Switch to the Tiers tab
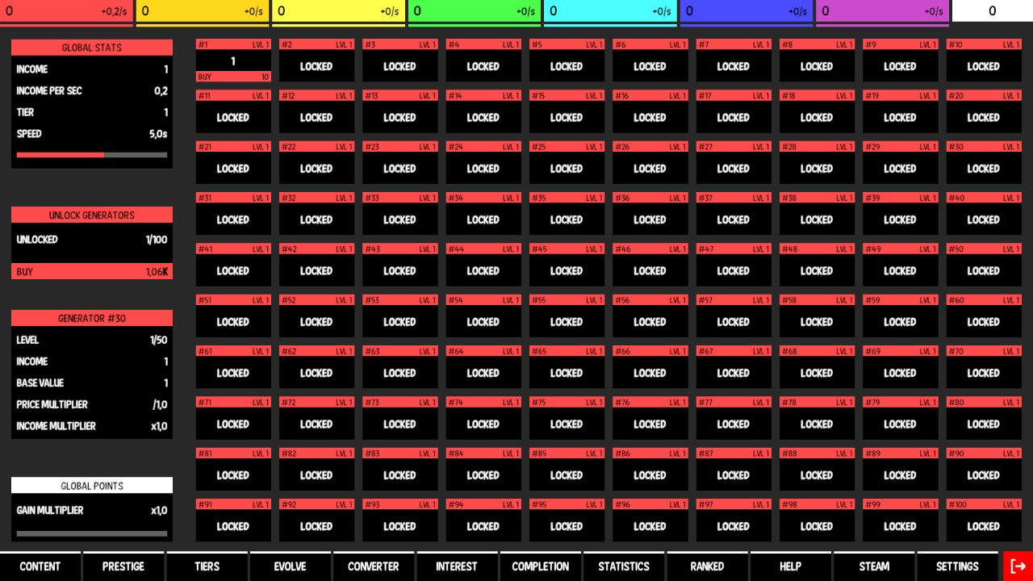The width and height of the screenshot is (1033, 581). pyautogui.click(x=207, y=566)
